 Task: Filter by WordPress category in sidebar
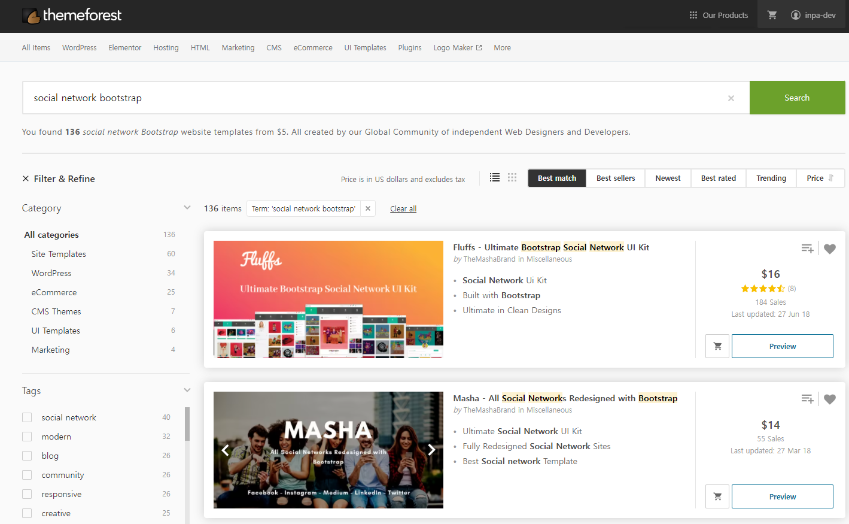[x=51, y=273]
